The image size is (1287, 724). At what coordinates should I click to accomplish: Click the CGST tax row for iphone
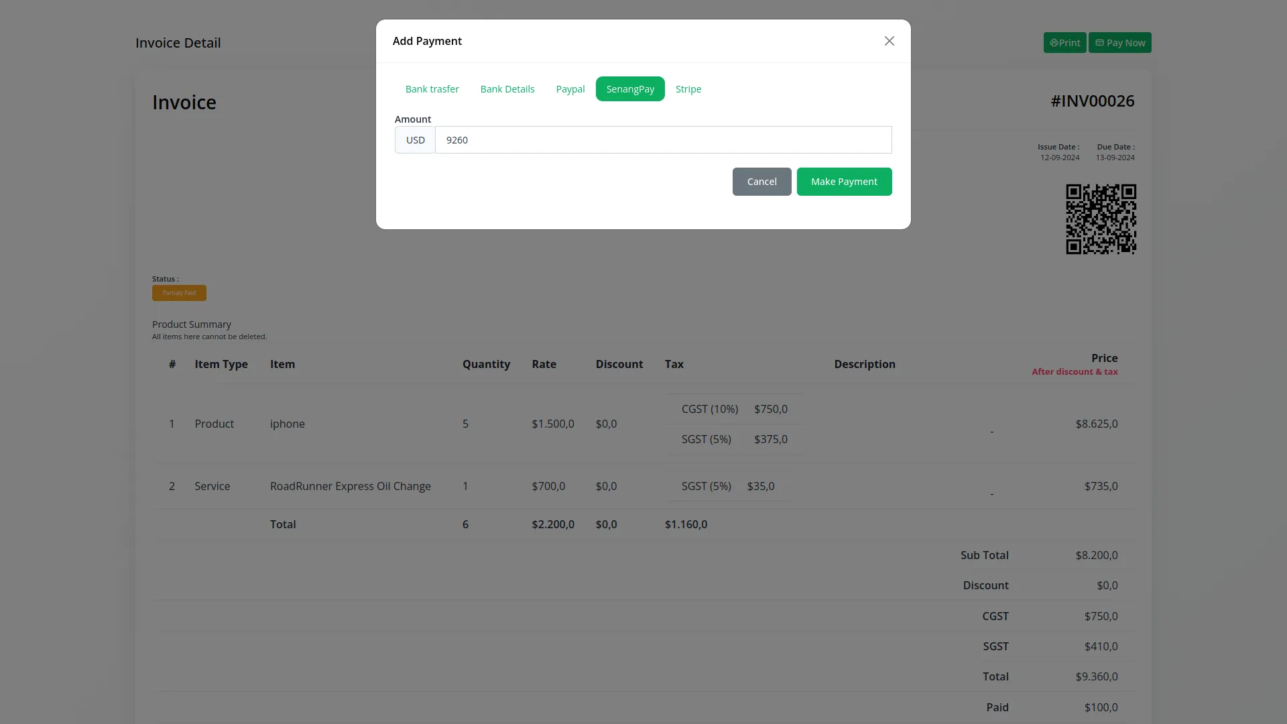pyautogui.click(x=734, y=409)
